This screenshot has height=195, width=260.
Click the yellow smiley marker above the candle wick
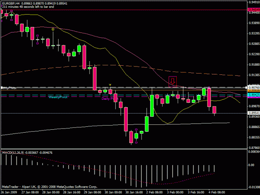pyautogui.click(x=53, y=30)
